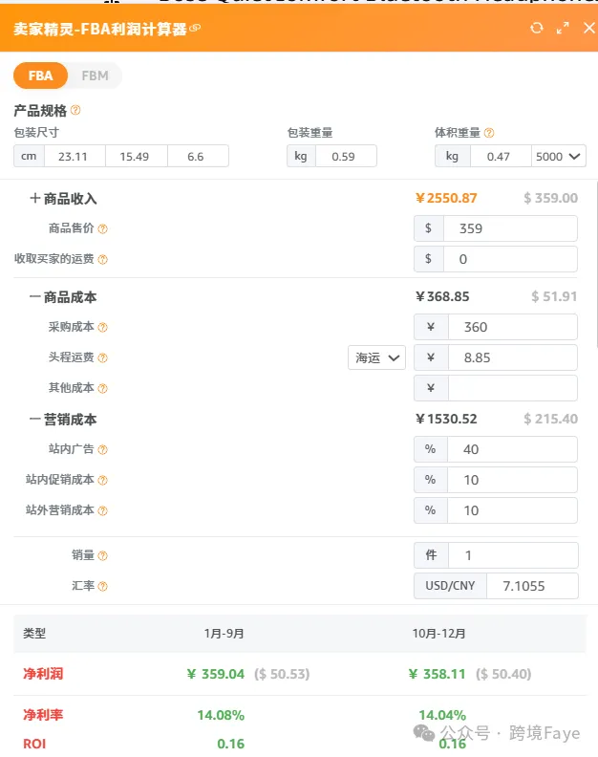Click the expand fullscreen icon in header
This screenshot has width=598, height=757.
pos(563,28)
